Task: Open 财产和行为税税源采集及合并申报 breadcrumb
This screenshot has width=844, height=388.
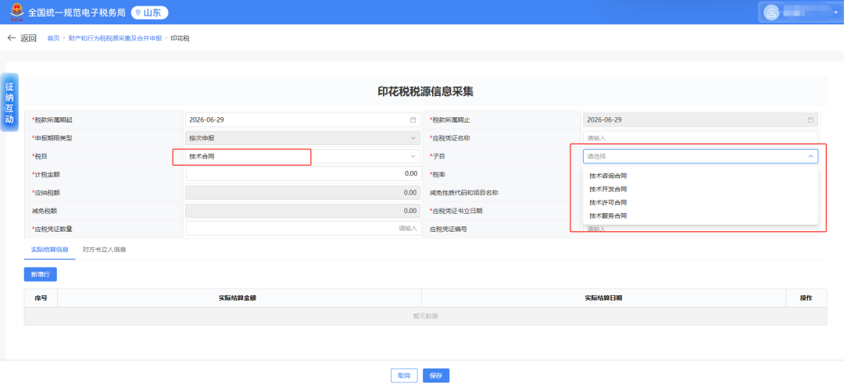Action: 115,39
